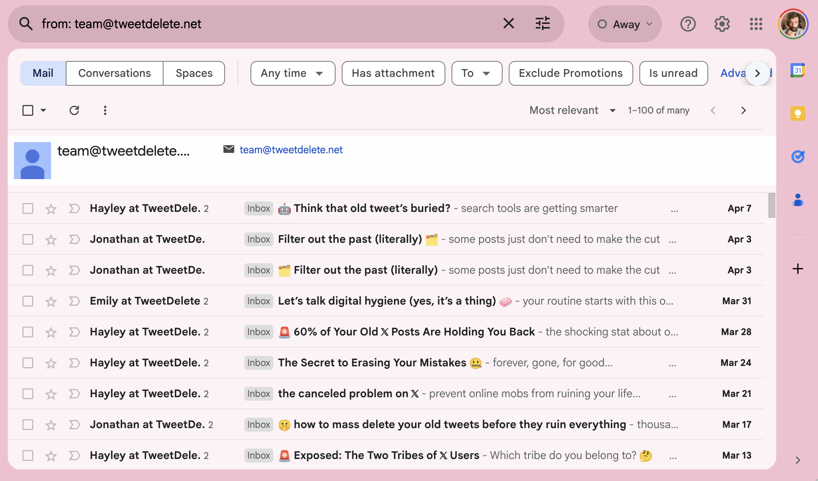Apply the Is unread filter
Image resolution: width=818 pixels, height=481 pixels.
(673, 73)
